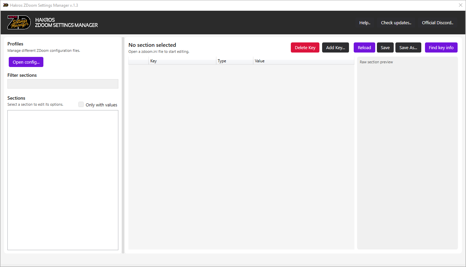
Task: Click the Sections heading text
Action: 16,98
